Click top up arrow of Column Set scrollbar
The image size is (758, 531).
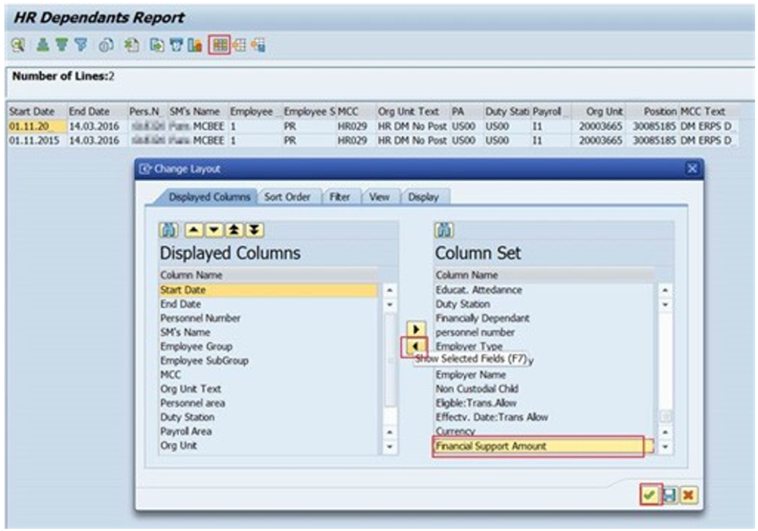point(666,291)
